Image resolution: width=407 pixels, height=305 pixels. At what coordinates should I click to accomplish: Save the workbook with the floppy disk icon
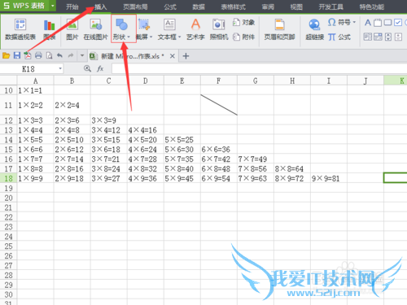17,55
